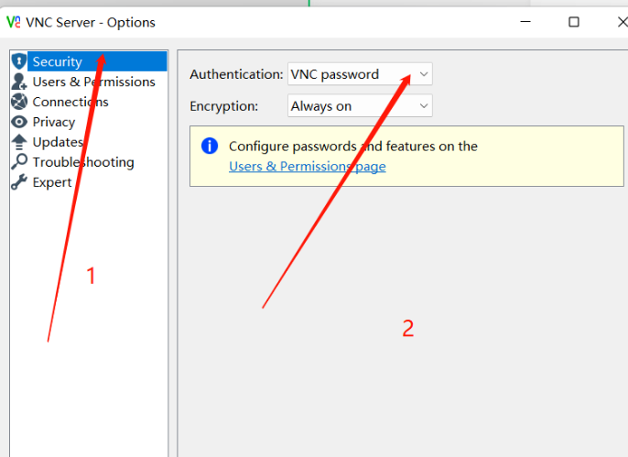Close the VNC Server Options window
The image size is (628, 457).
[x=622, y=22]
